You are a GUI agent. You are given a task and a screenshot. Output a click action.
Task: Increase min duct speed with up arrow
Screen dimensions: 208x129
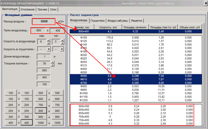[62, 40]
